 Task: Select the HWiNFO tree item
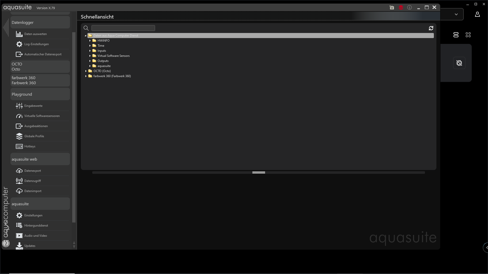(x=103, y=41)
